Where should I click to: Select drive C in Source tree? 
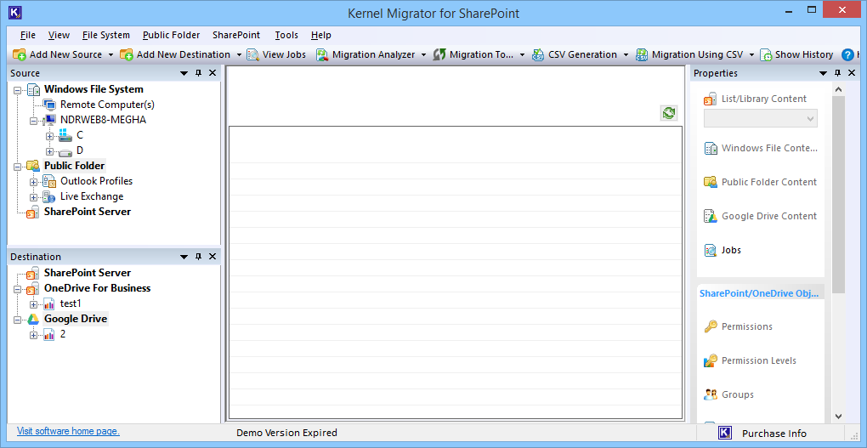coord(80,135)
